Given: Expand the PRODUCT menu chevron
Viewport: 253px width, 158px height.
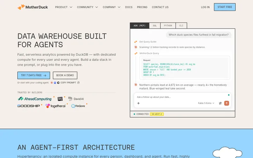Looking at the screenshot, I should click(x=71, y=7).
